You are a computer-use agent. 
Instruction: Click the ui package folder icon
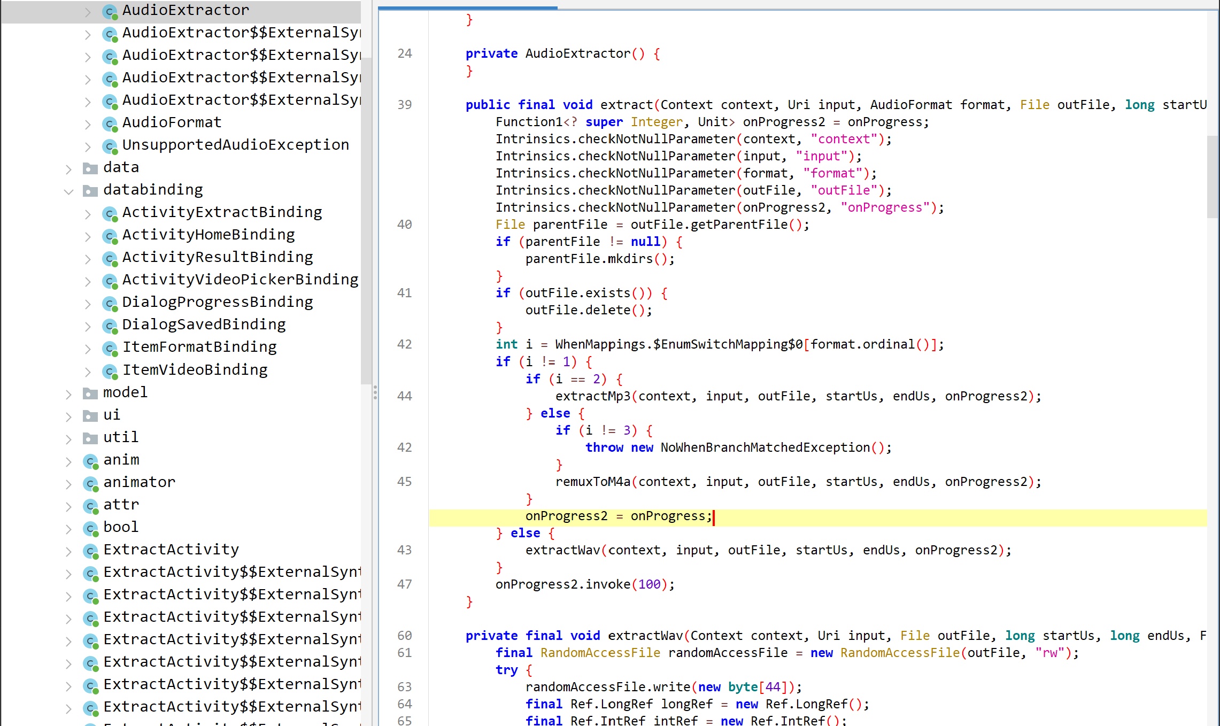click(x=90, y=416)
